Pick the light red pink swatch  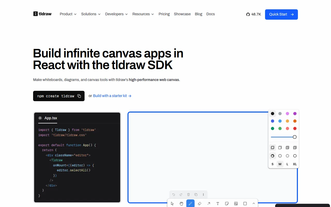pos(287,129)
